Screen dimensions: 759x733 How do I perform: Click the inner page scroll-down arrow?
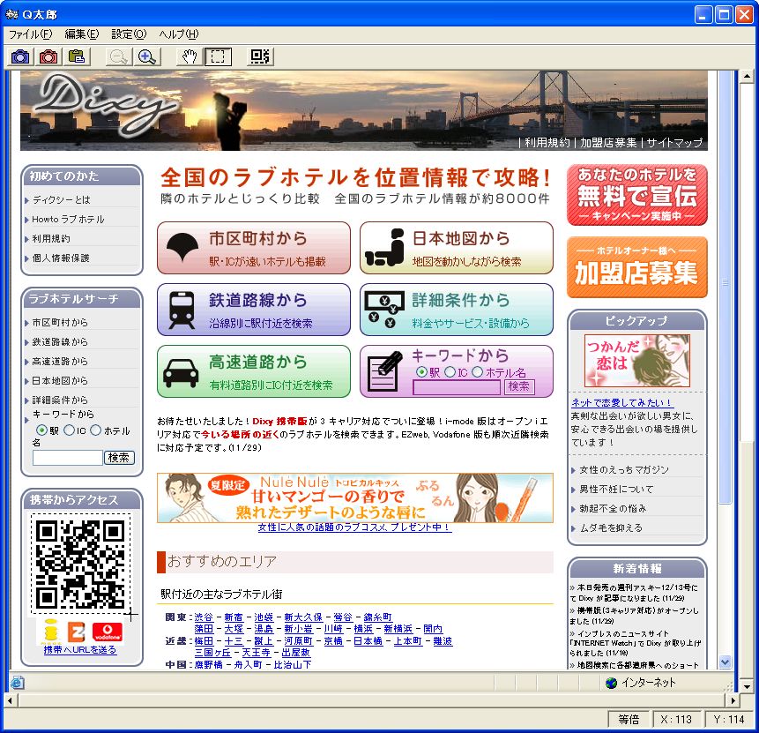pyautogui.click(x=725, y=662)
